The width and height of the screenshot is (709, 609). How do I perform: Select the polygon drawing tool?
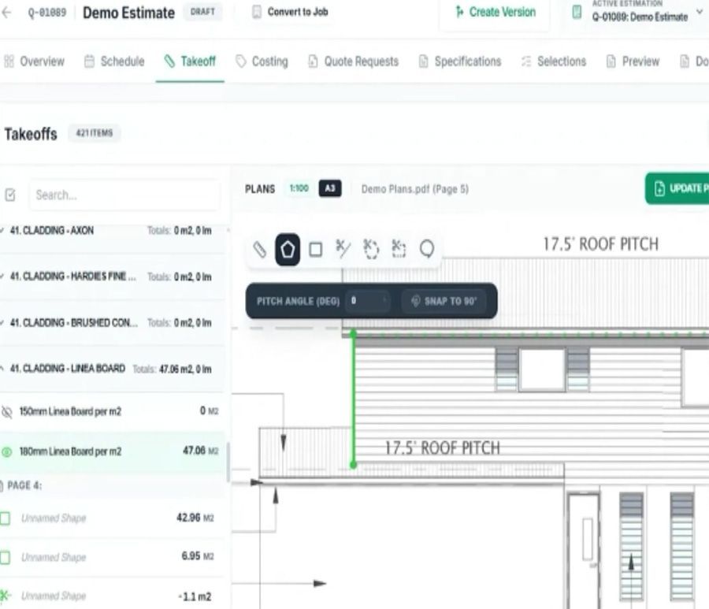point(288,249)
